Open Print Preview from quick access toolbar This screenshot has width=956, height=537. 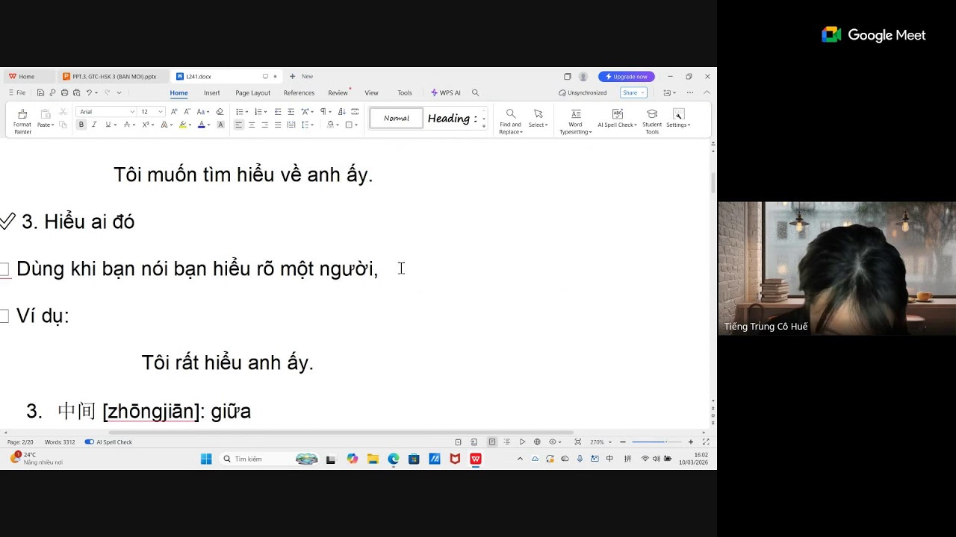point(76,92)
